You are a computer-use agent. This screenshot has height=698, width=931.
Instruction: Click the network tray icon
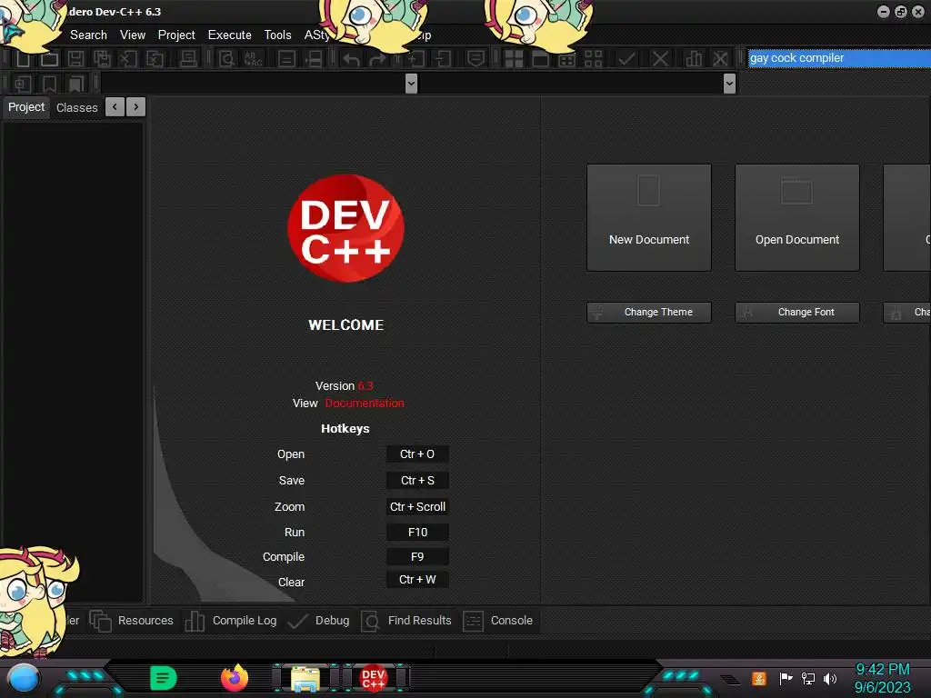[808, 678]
